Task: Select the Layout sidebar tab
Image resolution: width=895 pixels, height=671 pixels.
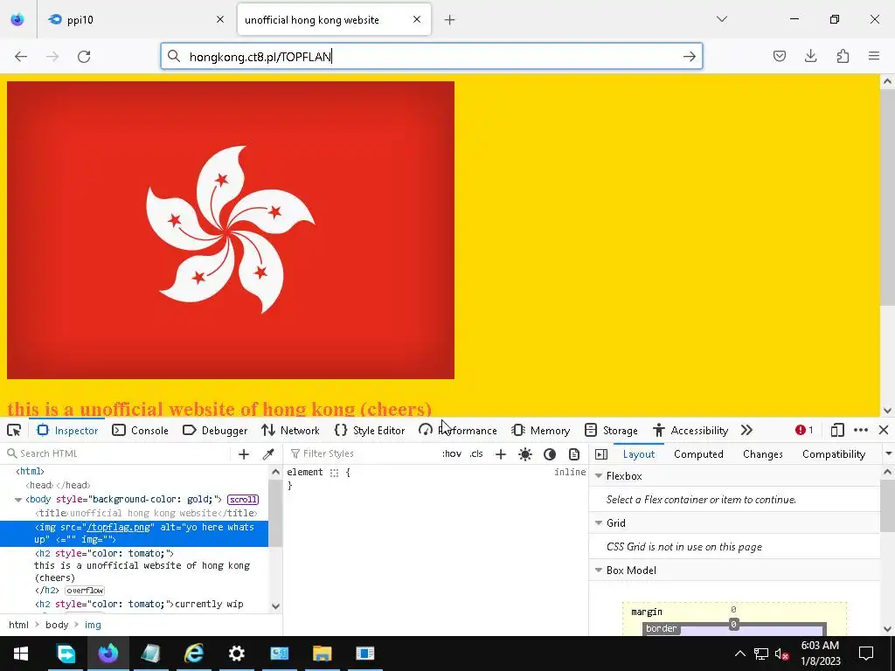Action: tap(639, 454)
